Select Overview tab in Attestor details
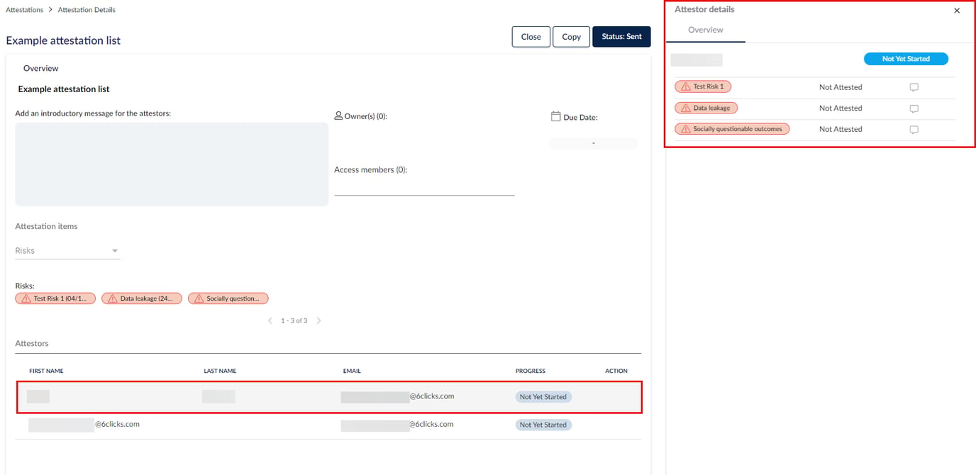976x475 pixels. [x=706, y=30]
